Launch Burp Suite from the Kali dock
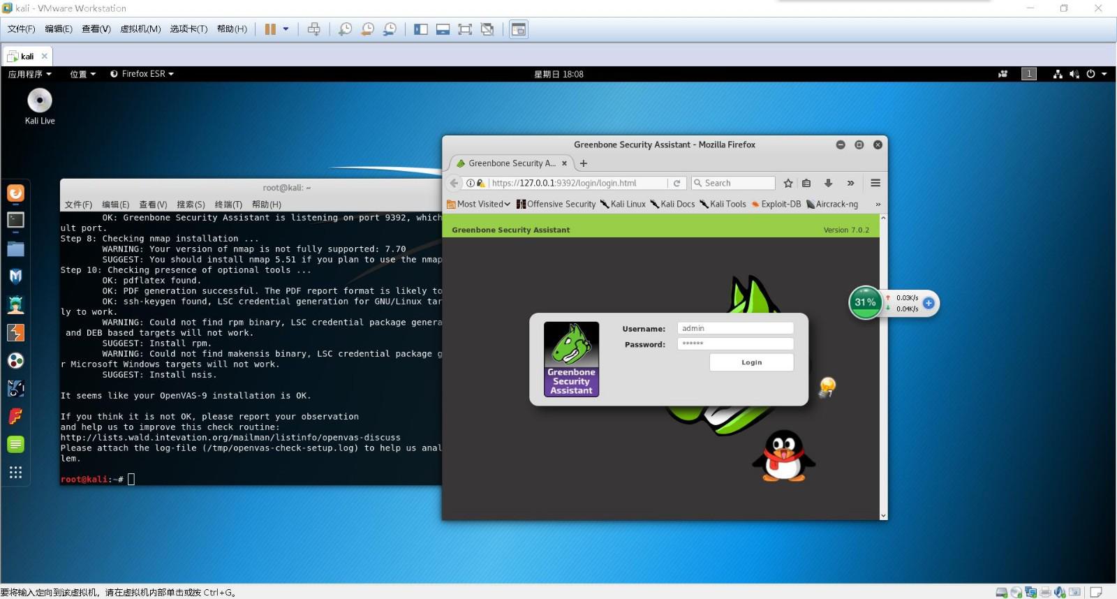The image size is (1117, 599). pos(15,332)
